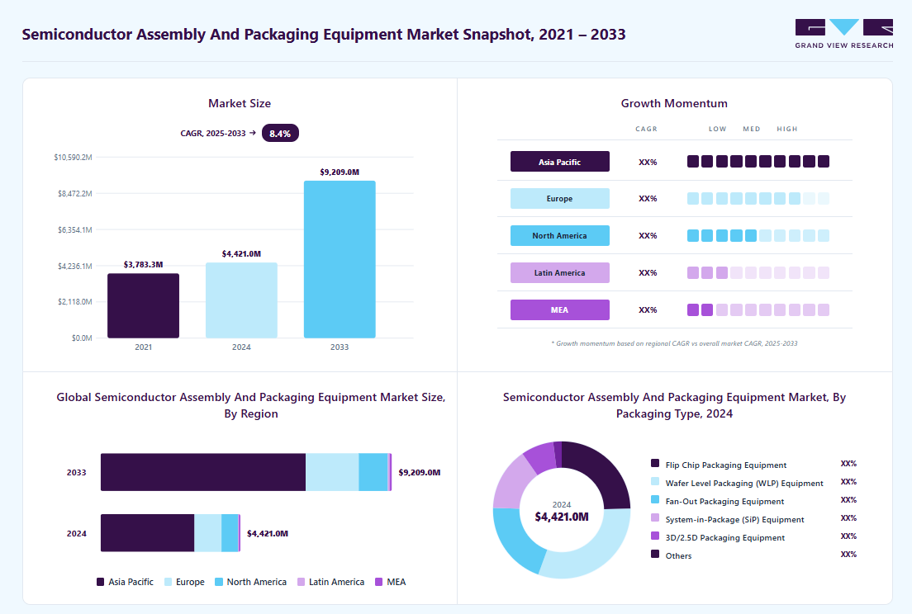Select the 2033 market size bar
The height and width of the screenshot is (614, 912).
pos(340,259)
